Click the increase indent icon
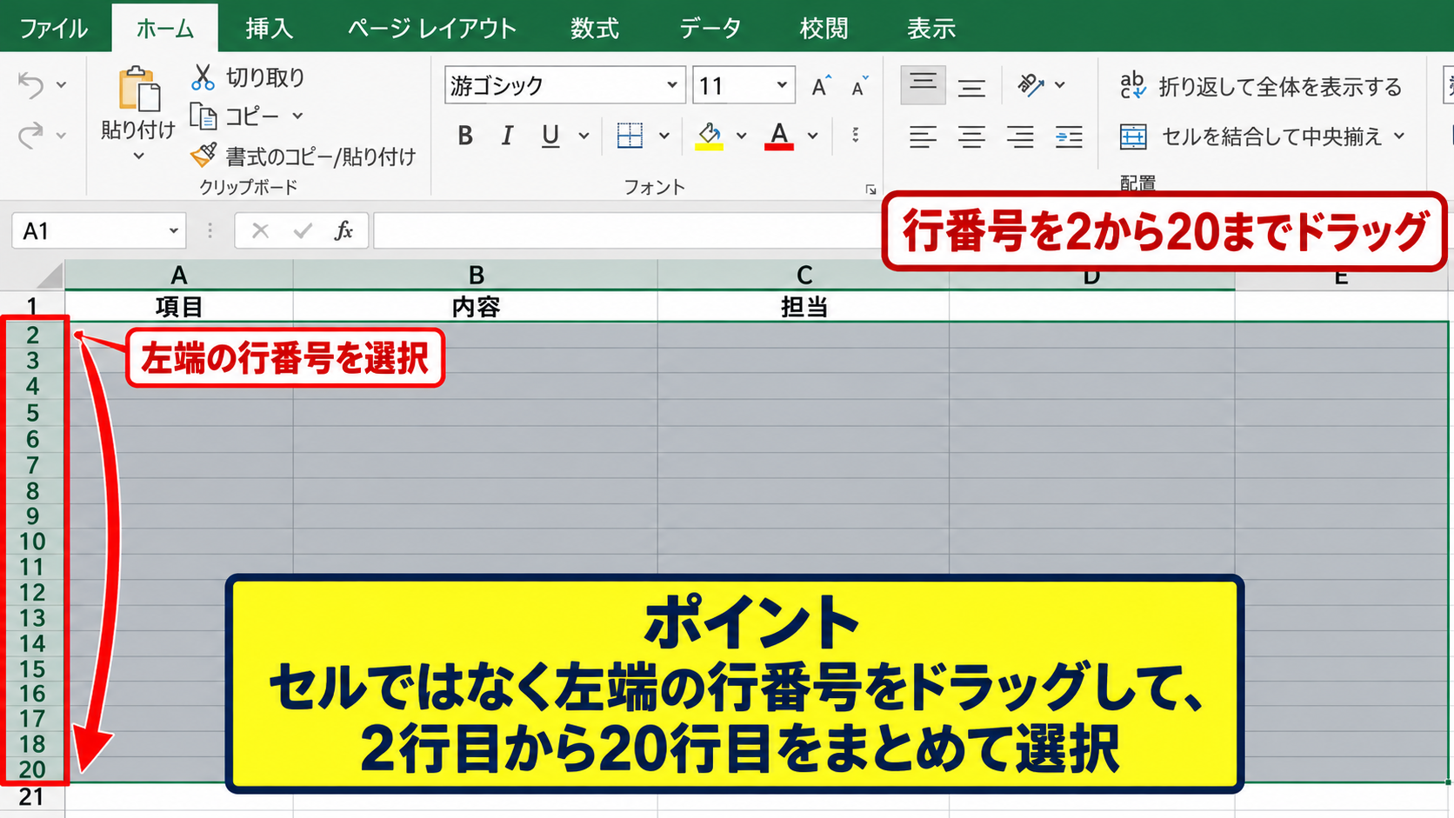Image resolution: width=1454 pixels, height=818 pixels. pyautogui.click(x=1069, y=136)
